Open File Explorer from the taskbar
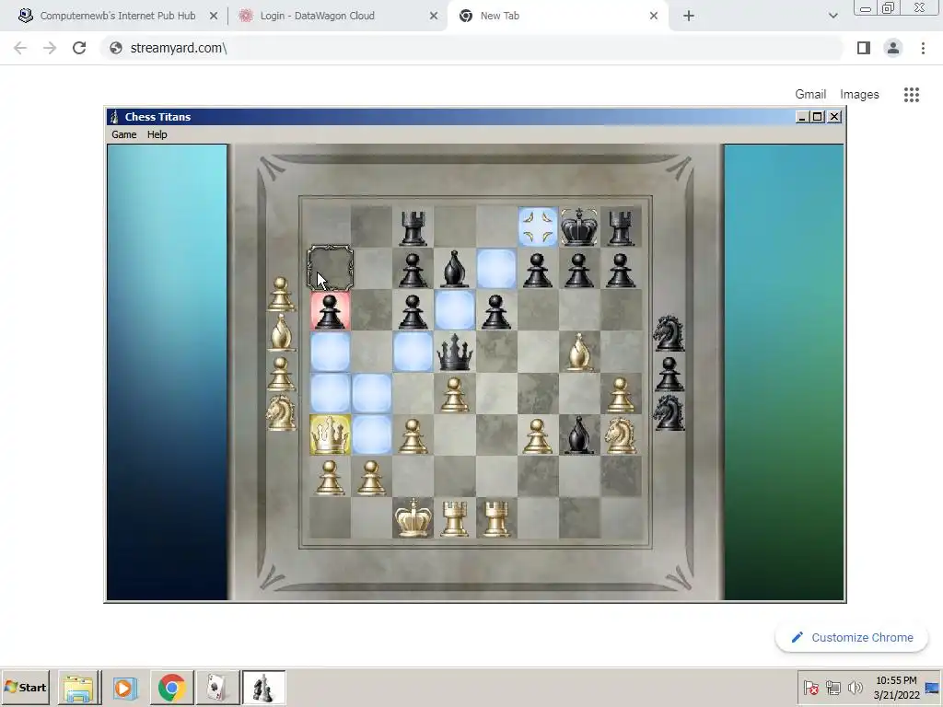 click(79, 687)
